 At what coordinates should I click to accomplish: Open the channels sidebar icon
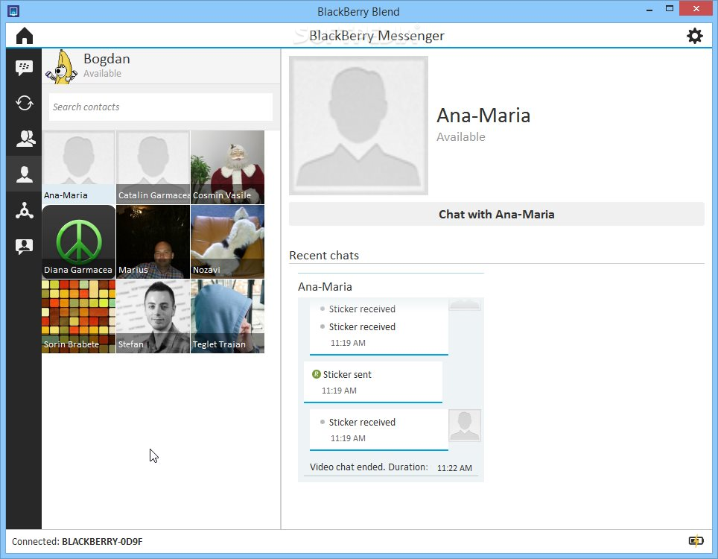click(x=25, y=210)
